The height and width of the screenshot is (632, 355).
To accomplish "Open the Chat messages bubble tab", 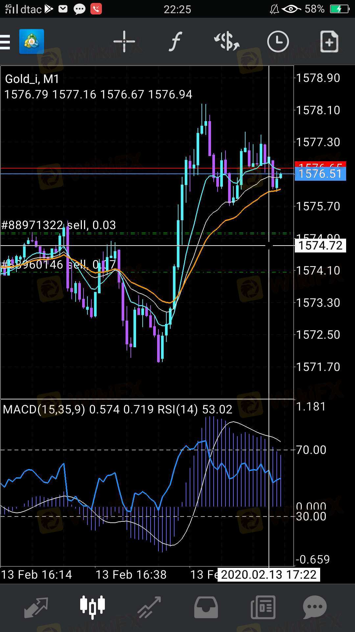I will [315, 607].
